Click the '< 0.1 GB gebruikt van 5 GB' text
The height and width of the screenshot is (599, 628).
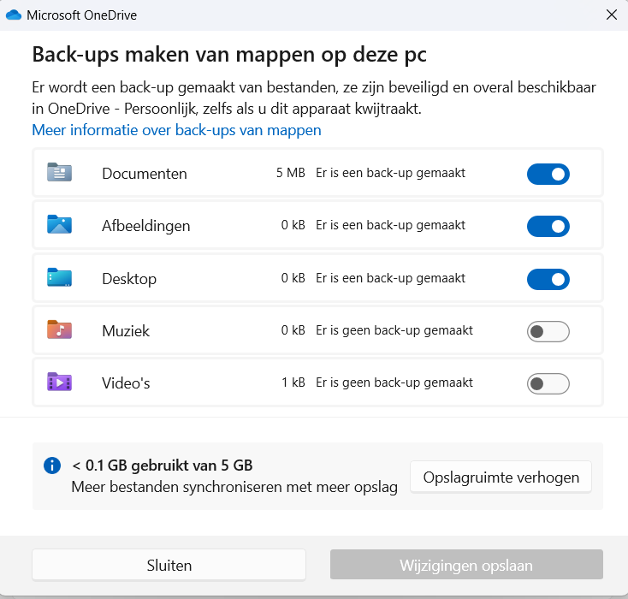coord(163,466)
